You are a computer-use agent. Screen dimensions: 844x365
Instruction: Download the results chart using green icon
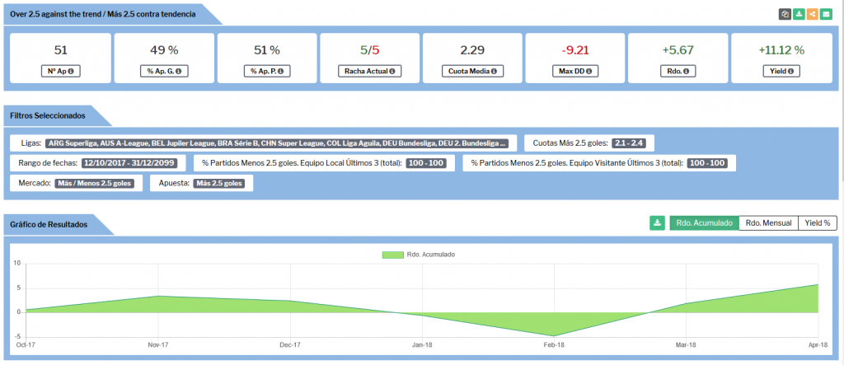657,222
